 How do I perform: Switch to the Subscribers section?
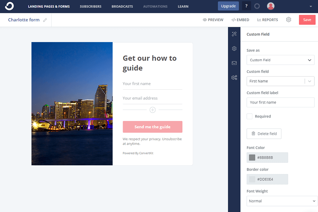pos(90,6)
